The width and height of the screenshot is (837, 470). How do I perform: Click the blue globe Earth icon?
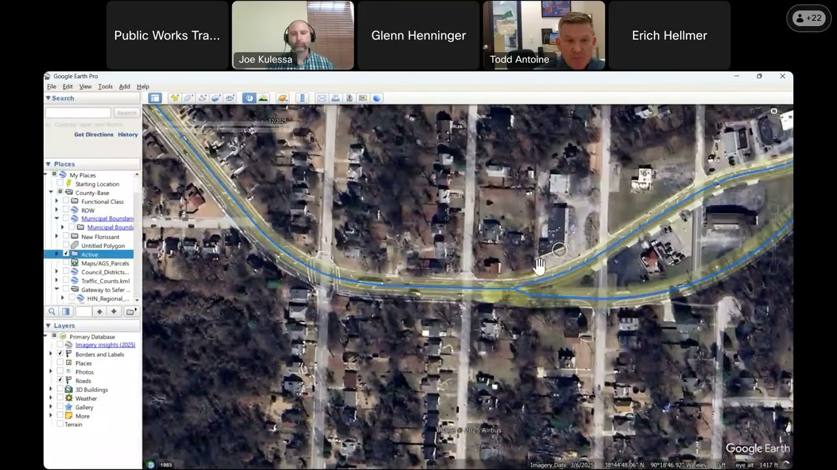point(377,98)
